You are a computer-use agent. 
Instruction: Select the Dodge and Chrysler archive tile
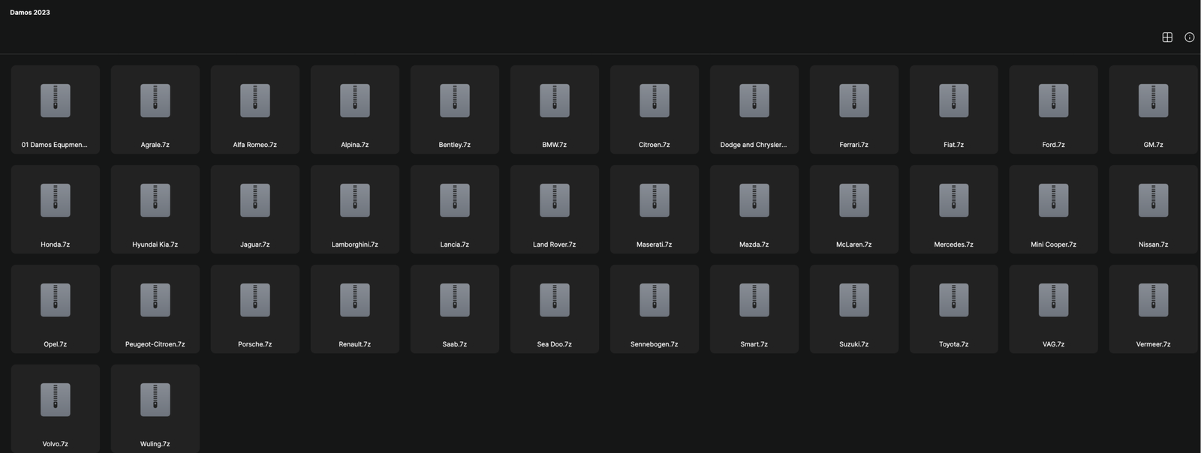[754, 109]
